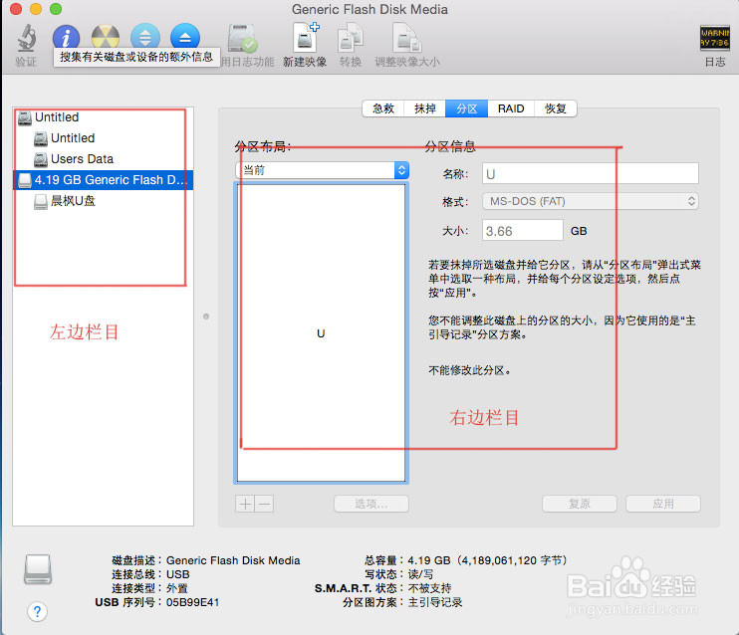The height and width of the screenshot is (635, 739).
Task: Click the Burn radiation icon
Action: click(106, 37)
